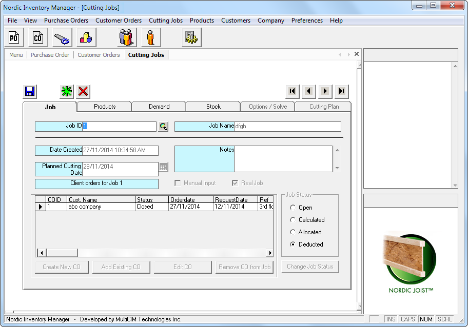Click the save floppy disk icon
This screenshot has height=327, width=468.
click(x=30, y=91)
